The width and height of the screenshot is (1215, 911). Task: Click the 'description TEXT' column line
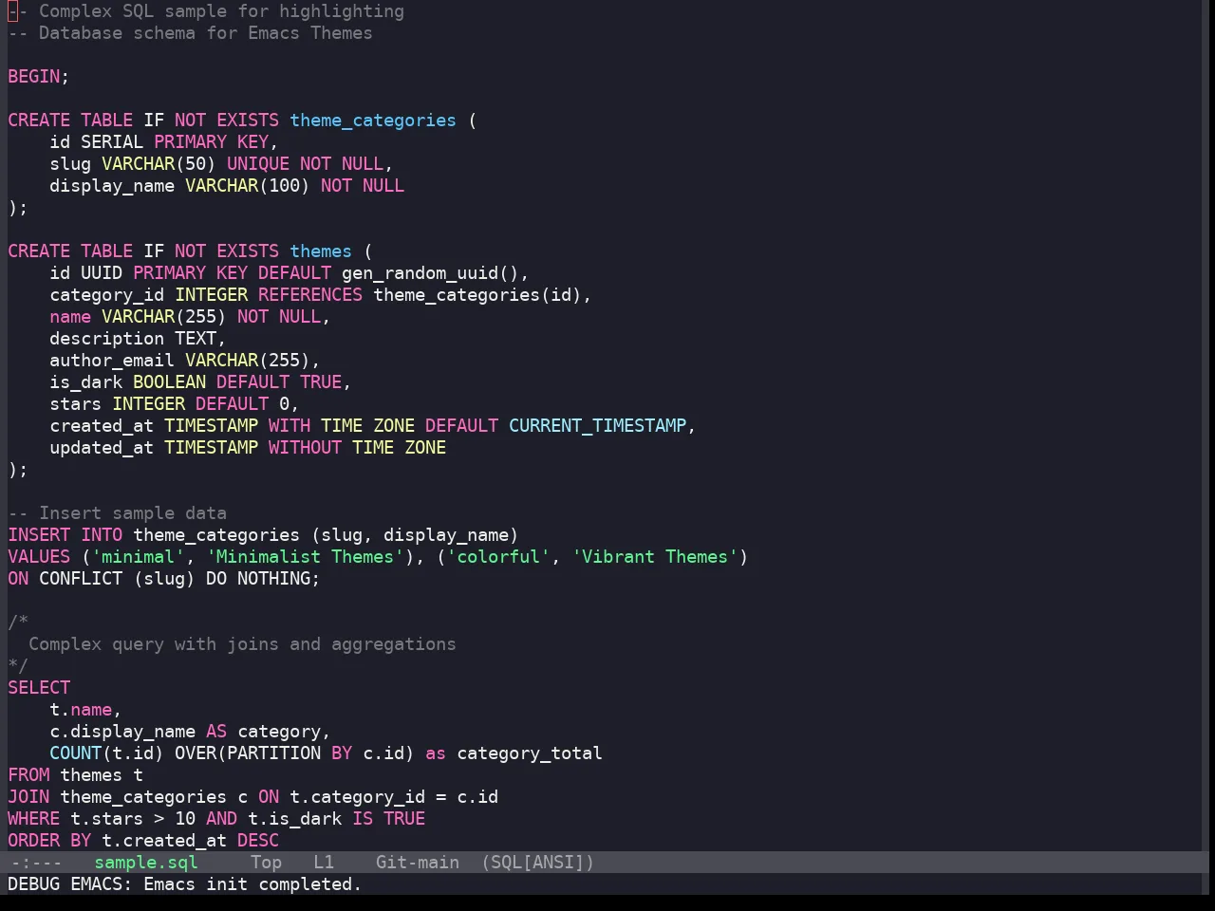click(138, 339)
